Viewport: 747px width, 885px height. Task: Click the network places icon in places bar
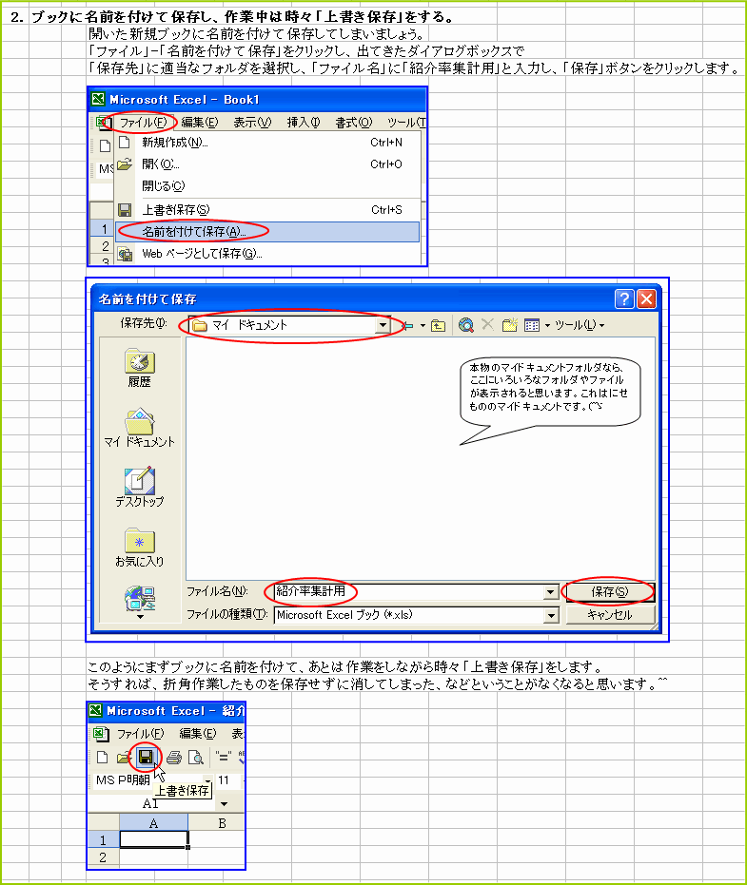(140, 598)
